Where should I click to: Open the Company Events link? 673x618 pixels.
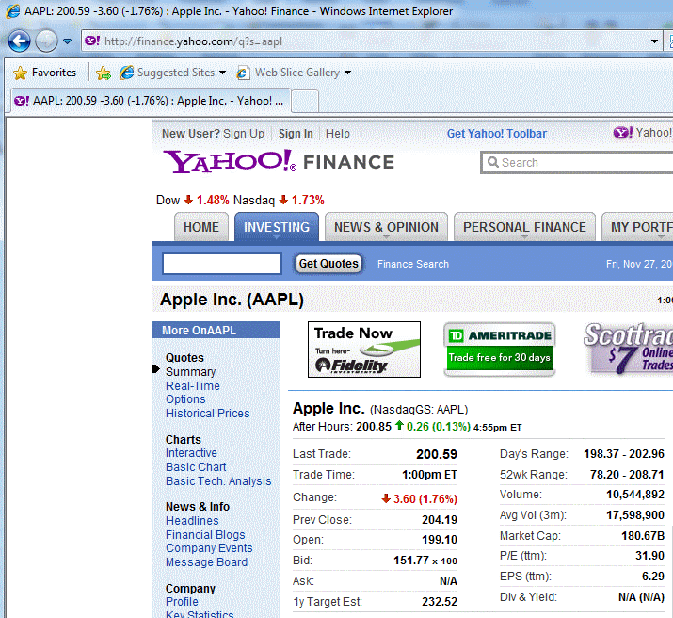(x=209, y=548)
